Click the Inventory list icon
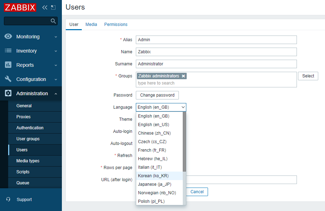This screenshot has width=325, height=211. [8, 50]
